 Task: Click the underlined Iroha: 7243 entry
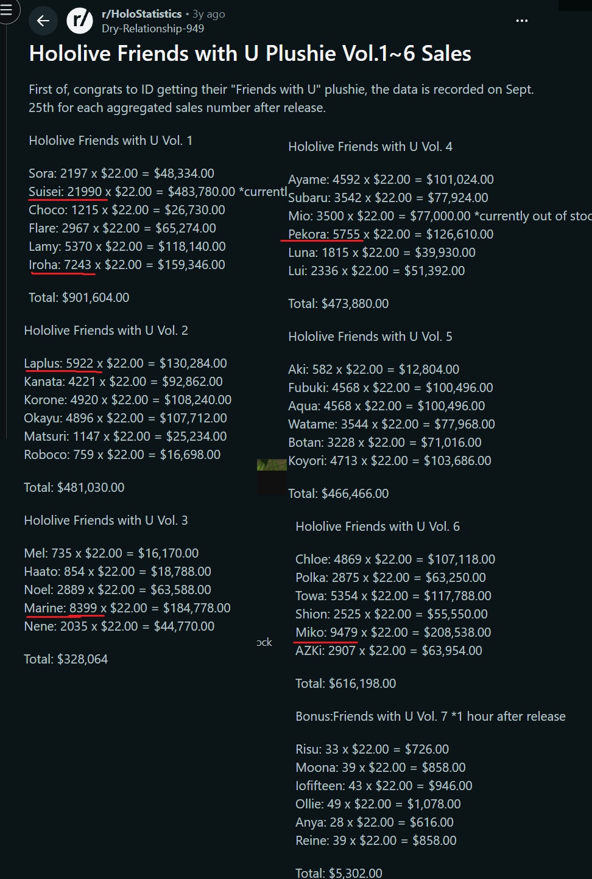60,265
